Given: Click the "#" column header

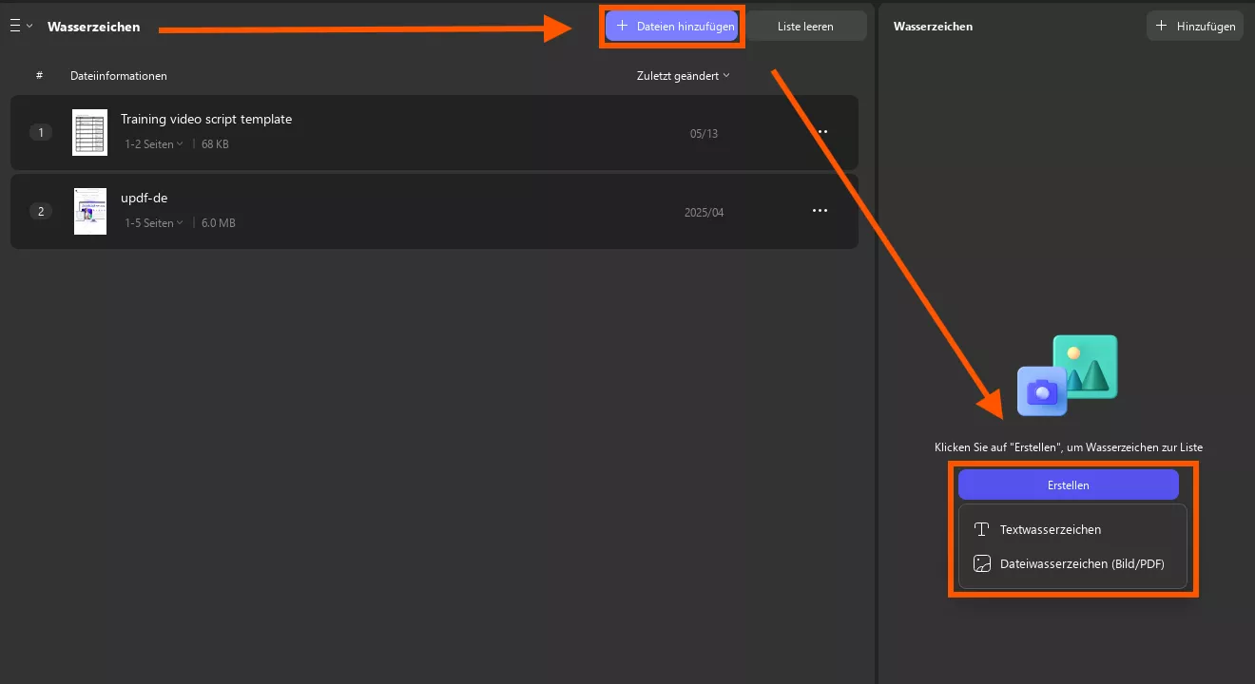Looking at the screenshot, I should click(x=40, y=76).
